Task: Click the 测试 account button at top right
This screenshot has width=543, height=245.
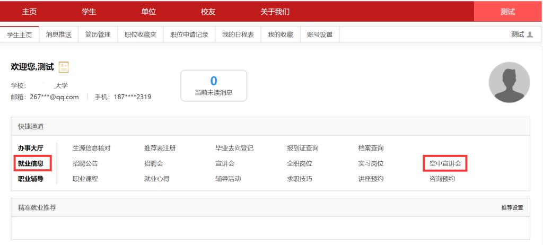Action: 507,12
